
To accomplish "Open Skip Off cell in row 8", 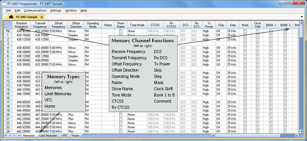I will [221, 64].
